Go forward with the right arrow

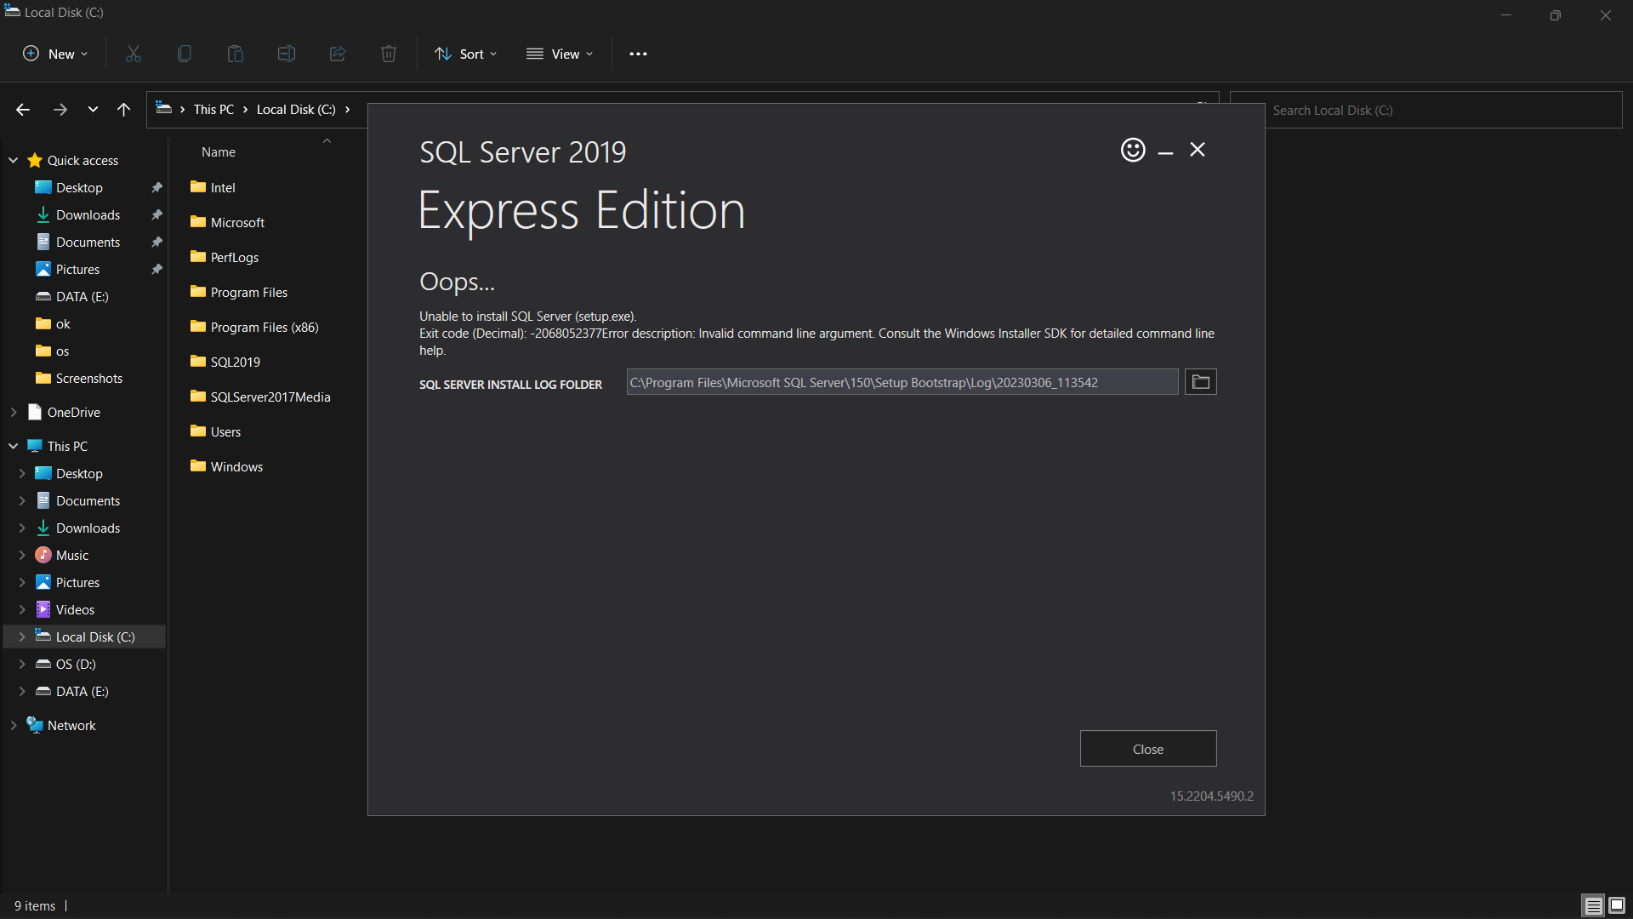click(x=60, y=110)
